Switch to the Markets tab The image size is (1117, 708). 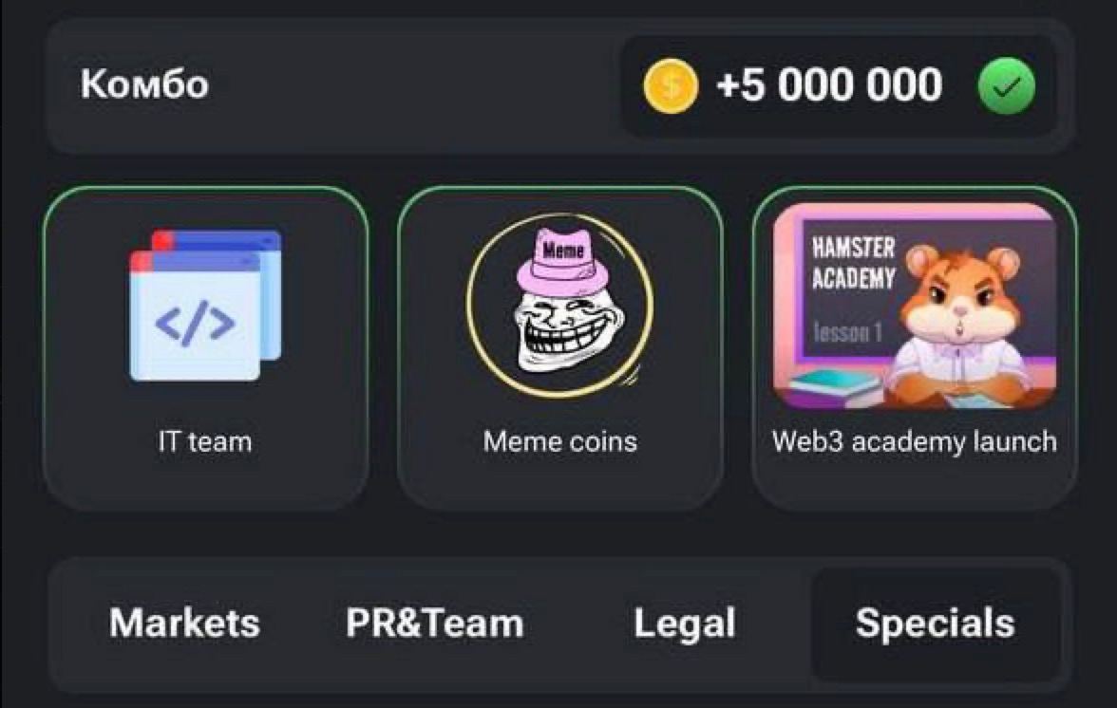[184, 624]
